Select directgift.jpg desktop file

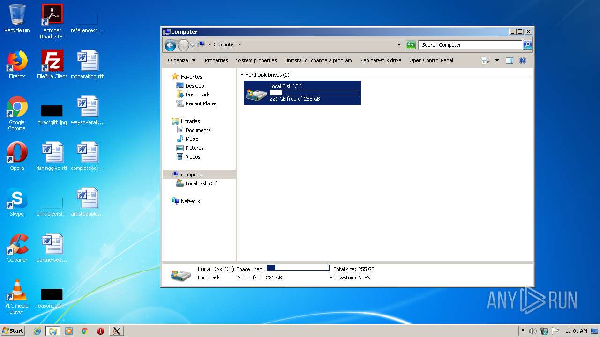52,114
